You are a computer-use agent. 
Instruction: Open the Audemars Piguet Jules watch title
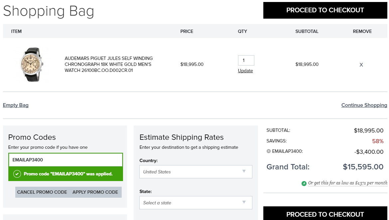pyautogui.click(x=109, y=64)
